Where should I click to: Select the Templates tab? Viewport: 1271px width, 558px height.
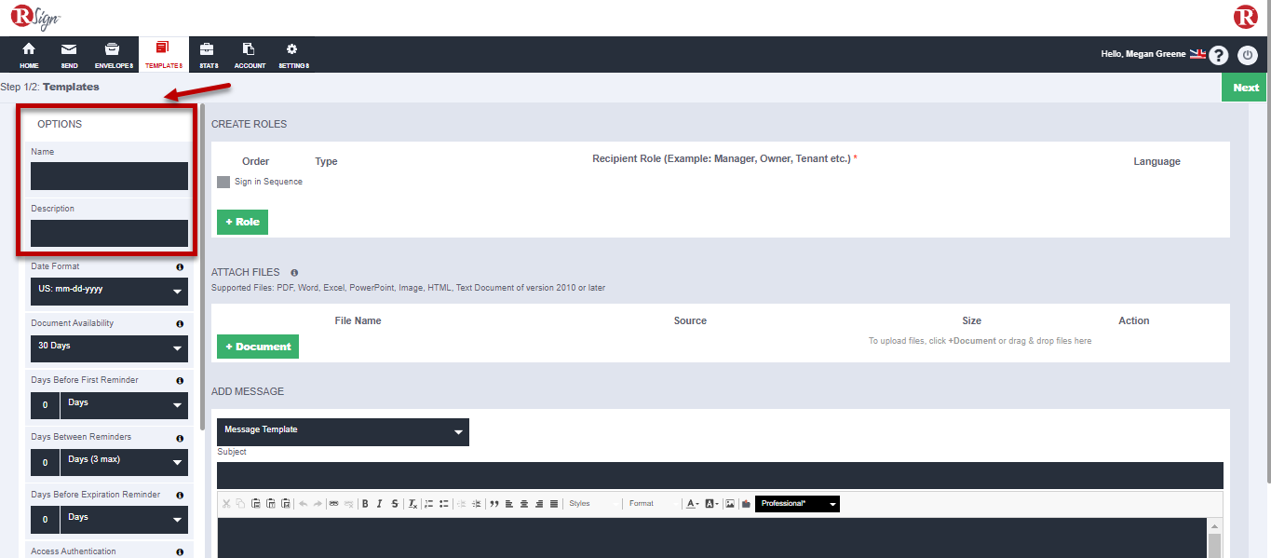click(163, 55)
